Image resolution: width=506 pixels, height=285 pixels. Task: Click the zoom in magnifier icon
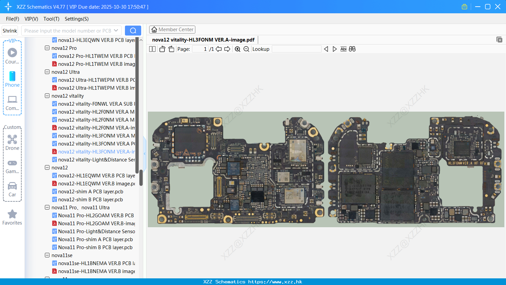click(x=238, y=49)
